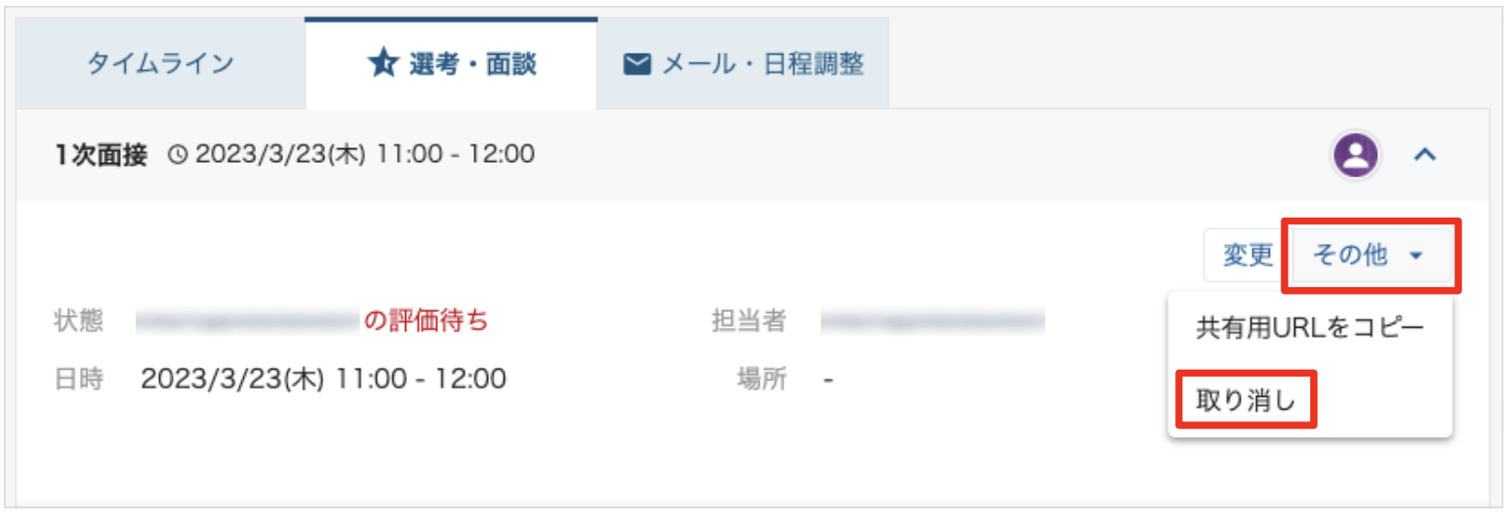The height and width of the screenshot is (515, 1511).
Task: Switch to the タイムライン tab
Action: click(161, 63)
